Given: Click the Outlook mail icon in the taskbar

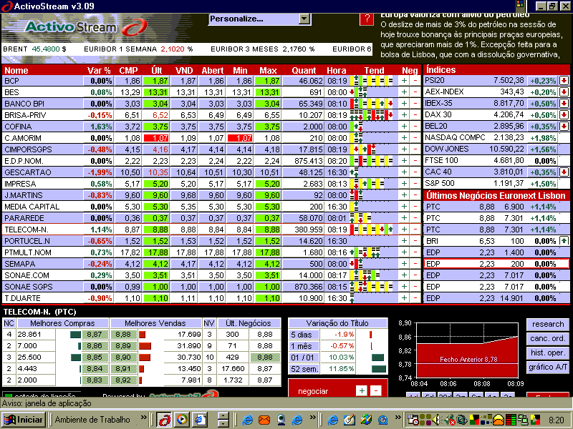Looking at the screenshot, I should (x=264, y=420).
